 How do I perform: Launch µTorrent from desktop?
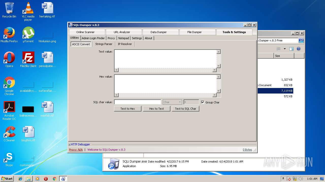coord(28,35)
